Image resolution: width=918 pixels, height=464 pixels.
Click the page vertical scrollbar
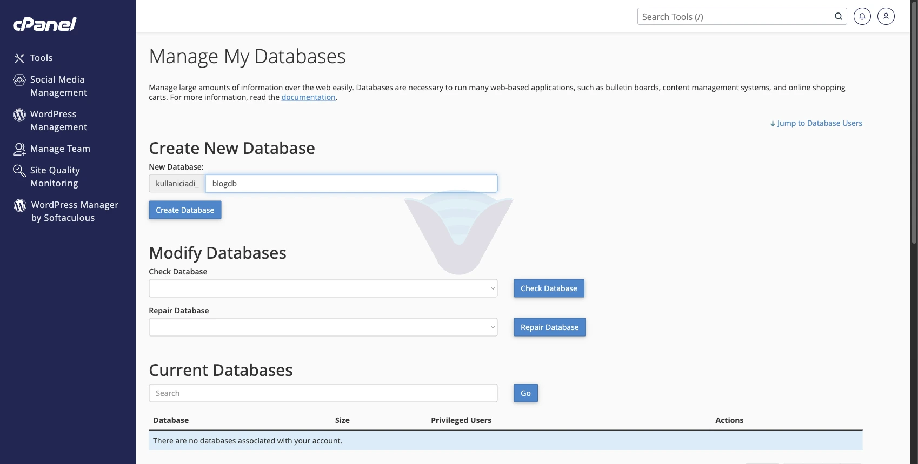coord(914,122)
